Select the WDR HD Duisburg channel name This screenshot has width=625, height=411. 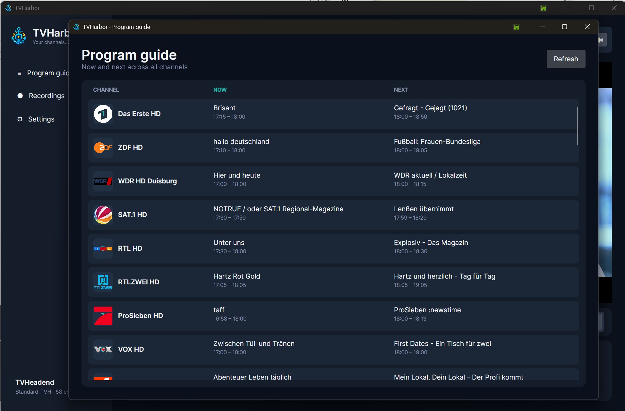tap(147, 181)
